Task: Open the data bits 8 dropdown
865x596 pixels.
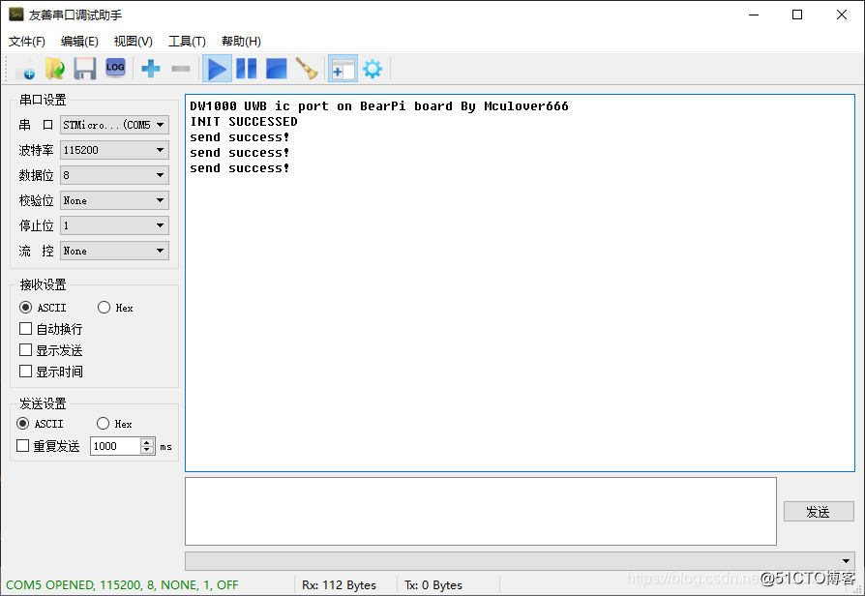Action: coord(114,175)
